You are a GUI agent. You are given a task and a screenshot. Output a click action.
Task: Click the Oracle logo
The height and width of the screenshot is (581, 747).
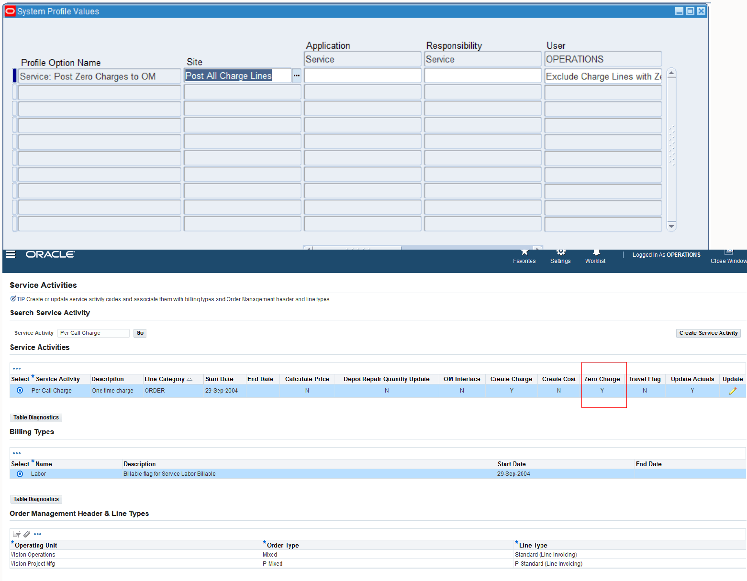tap(50, 254)
